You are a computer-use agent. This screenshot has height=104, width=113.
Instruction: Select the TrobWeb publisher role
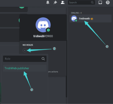coord(25,68)
